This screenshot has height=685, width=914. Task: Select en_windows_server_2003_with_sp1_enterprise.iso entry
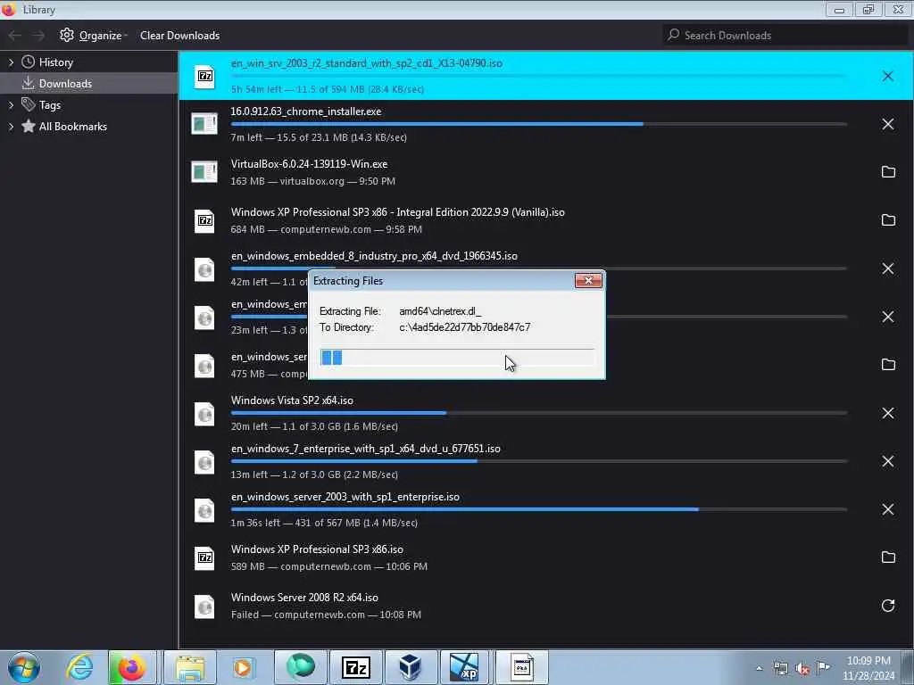tap(546, 509)
